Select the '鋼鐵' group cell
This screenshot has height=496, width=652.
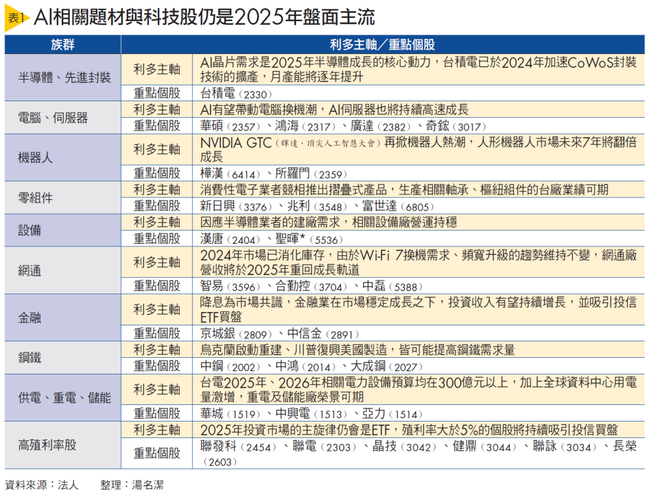click(x=63, y=358)
